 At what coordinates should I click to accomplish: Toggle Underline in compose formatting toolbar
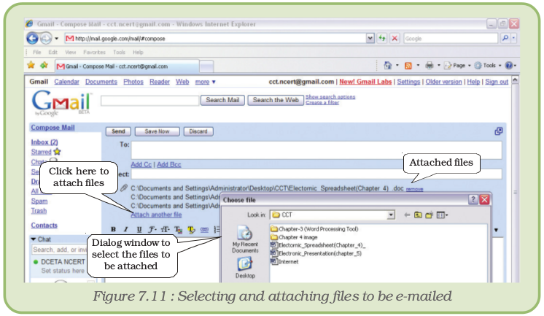pyautogui.click(x=139, y=229)
